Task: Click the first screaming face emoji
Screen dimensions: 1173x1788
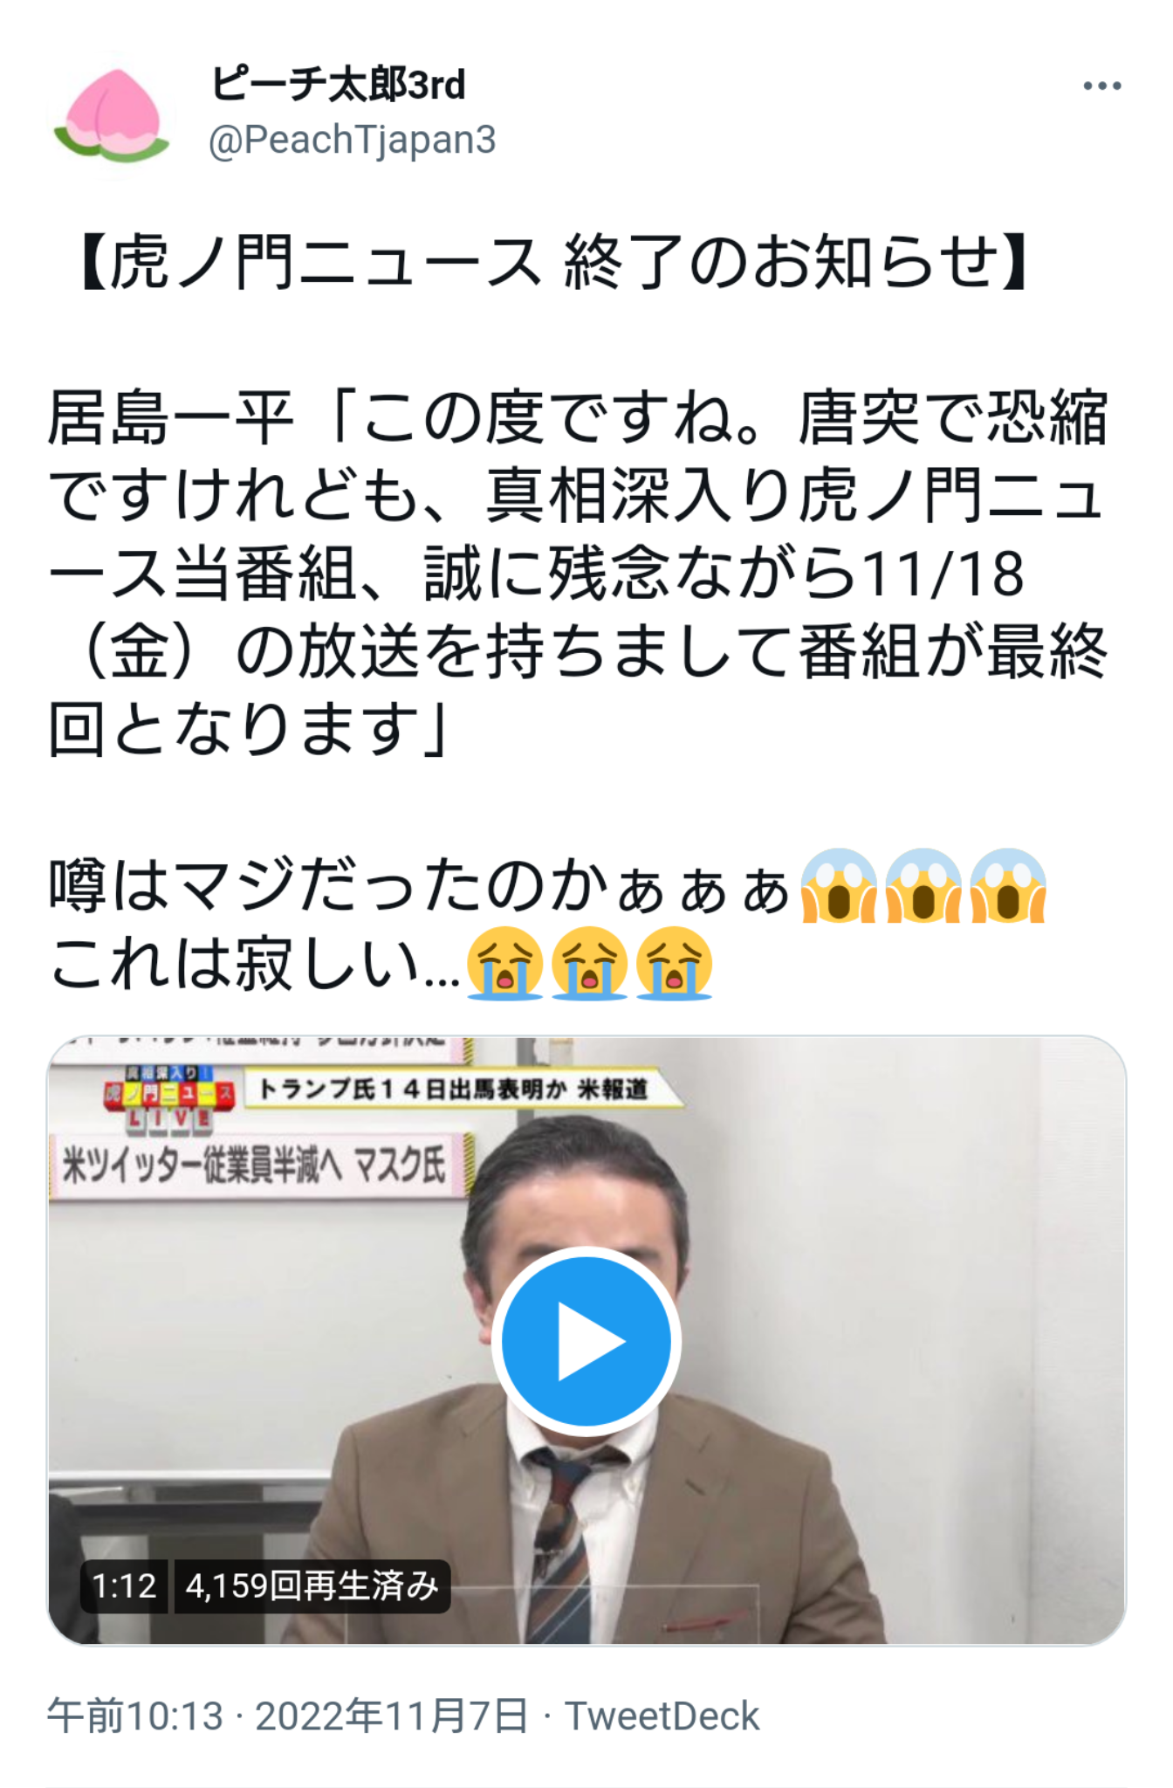Action: [x=839, y=886]
